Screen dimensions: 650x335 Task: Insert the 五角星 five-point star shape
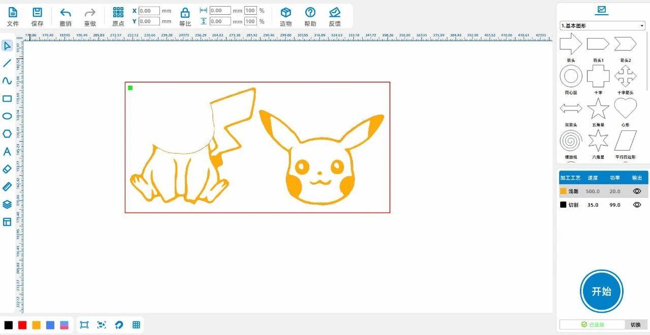598,109
